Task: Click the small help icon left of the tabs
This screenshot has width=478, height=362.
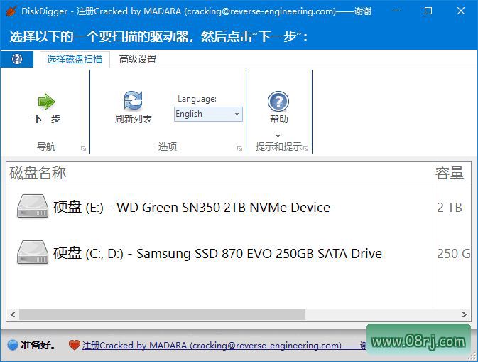Action: (17, 59)
